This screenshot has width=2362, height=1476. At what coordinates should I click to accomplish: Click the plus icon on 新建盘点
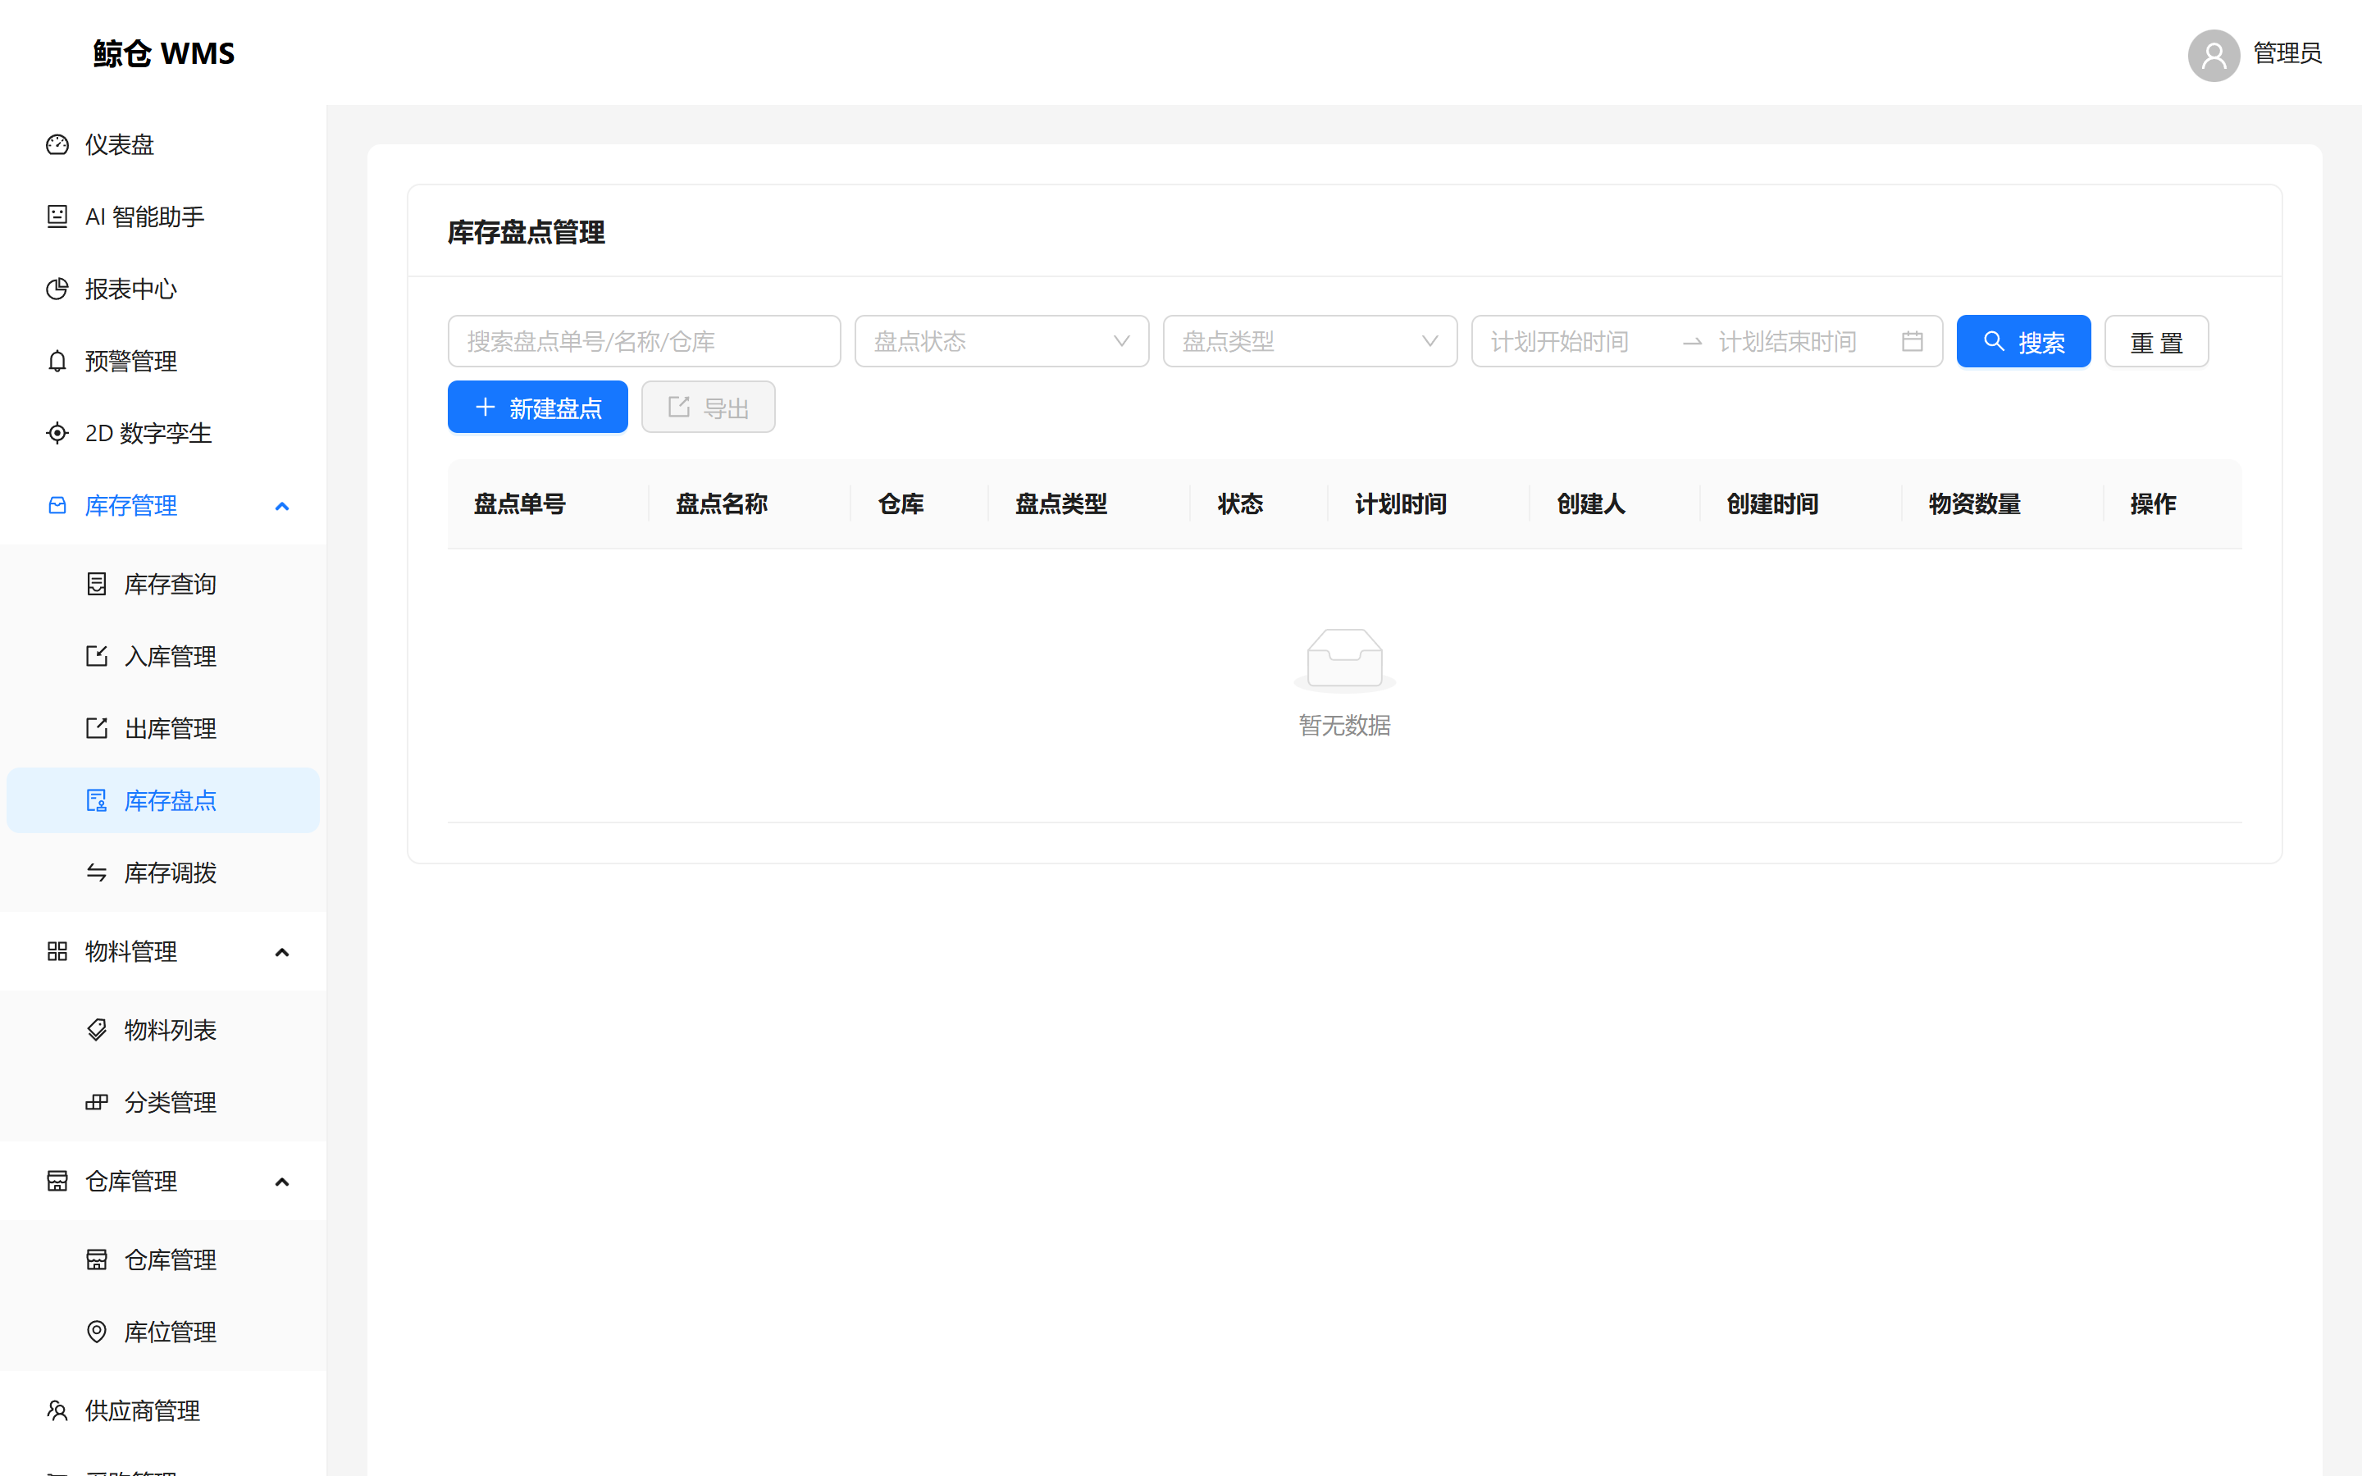point(485,407)
